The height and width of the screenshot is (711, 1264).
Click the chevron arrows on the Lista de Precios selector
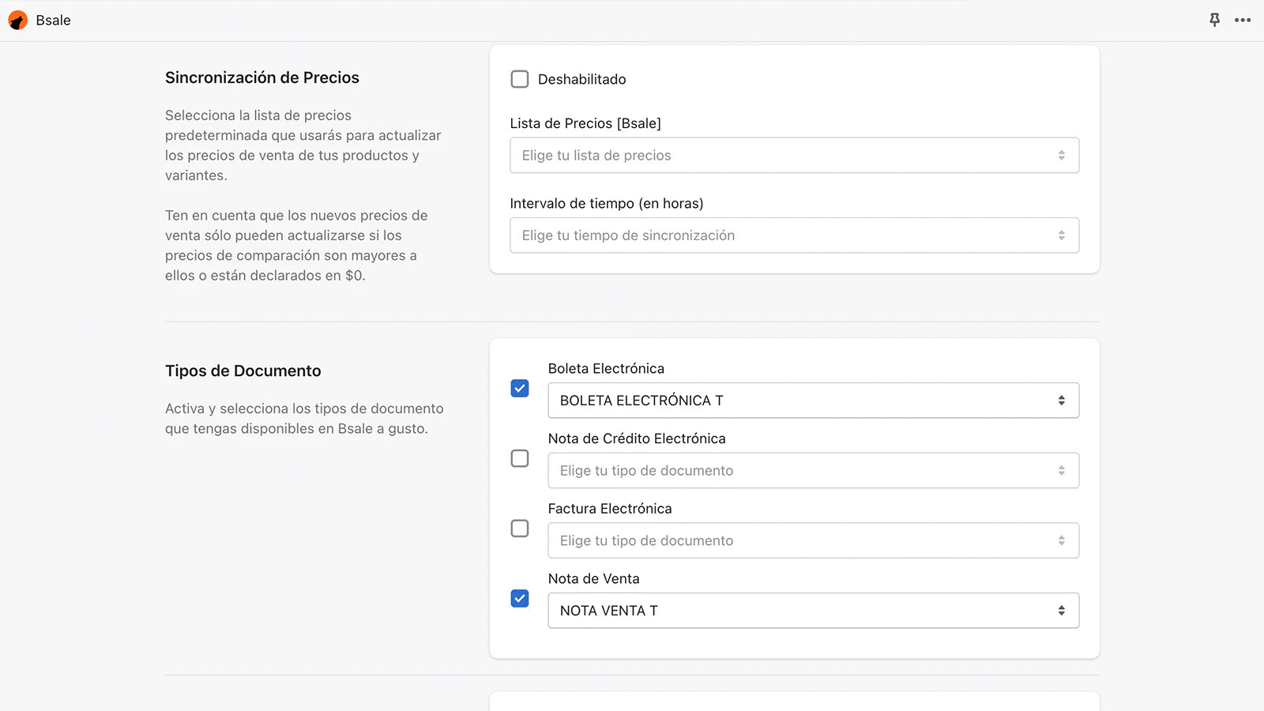(1063, 155)
